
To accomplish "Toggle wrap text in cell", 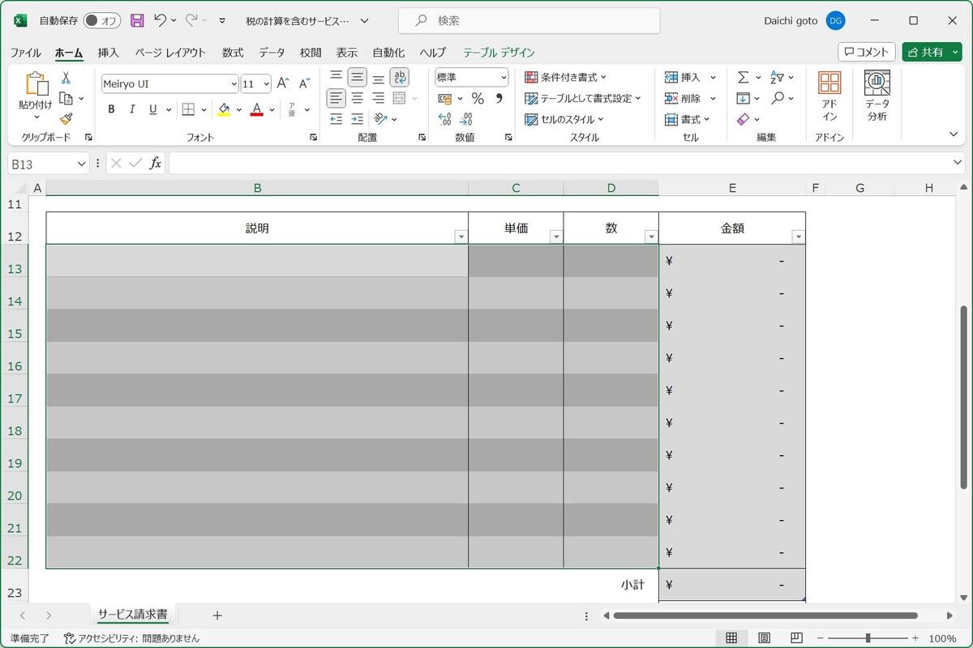I will tap(399, 78).
